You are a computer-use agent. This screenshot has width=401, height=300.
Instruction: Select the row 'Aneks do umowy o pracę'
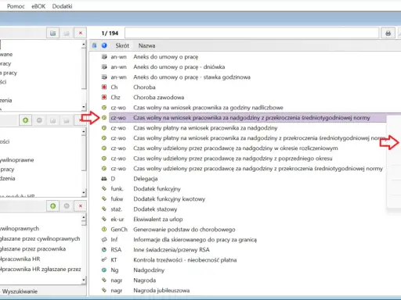pos(166,57)
